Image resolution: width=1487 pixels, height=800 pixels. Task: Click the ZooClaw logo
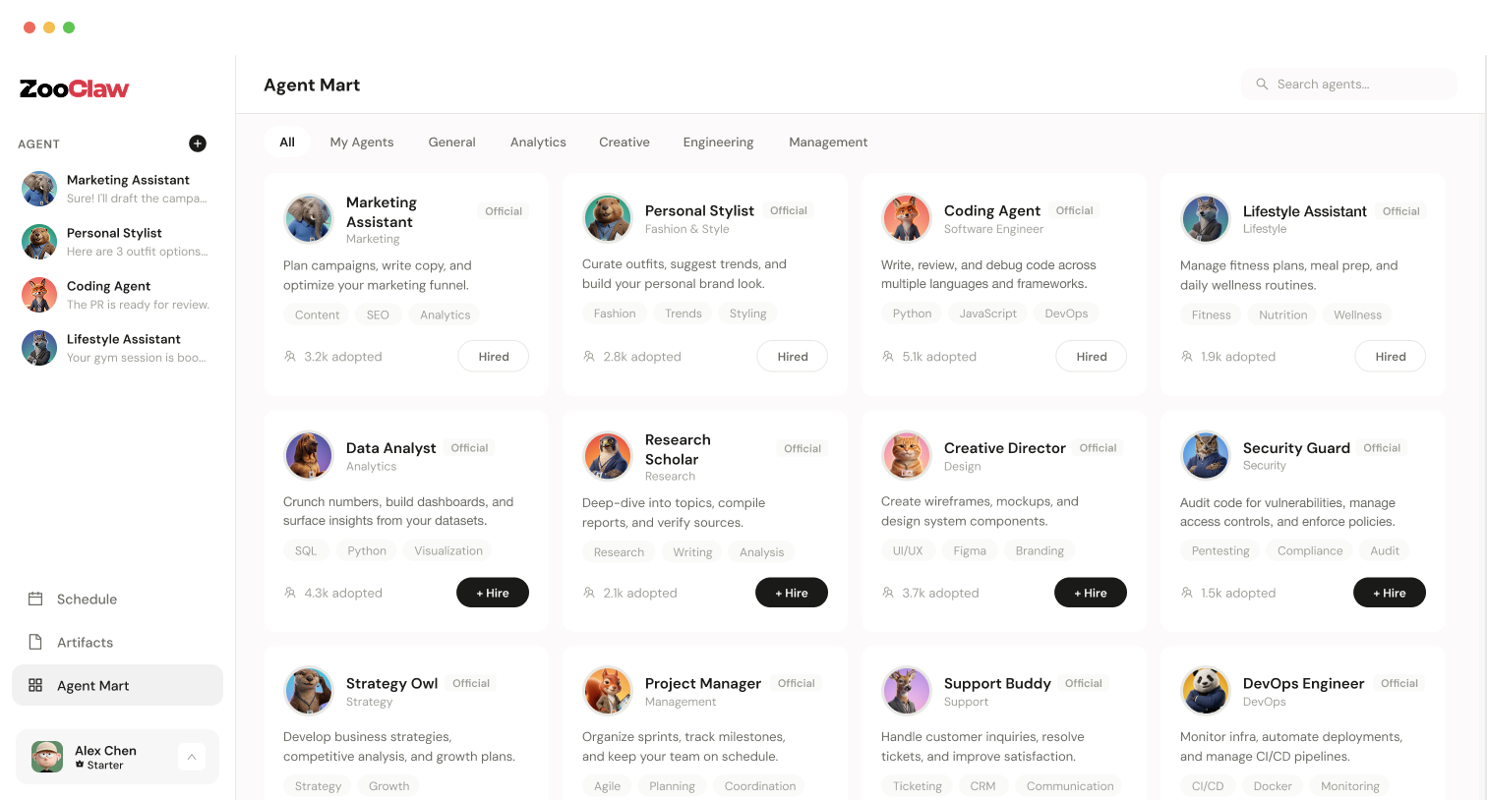pyautogui.click(x=75, y=88)
